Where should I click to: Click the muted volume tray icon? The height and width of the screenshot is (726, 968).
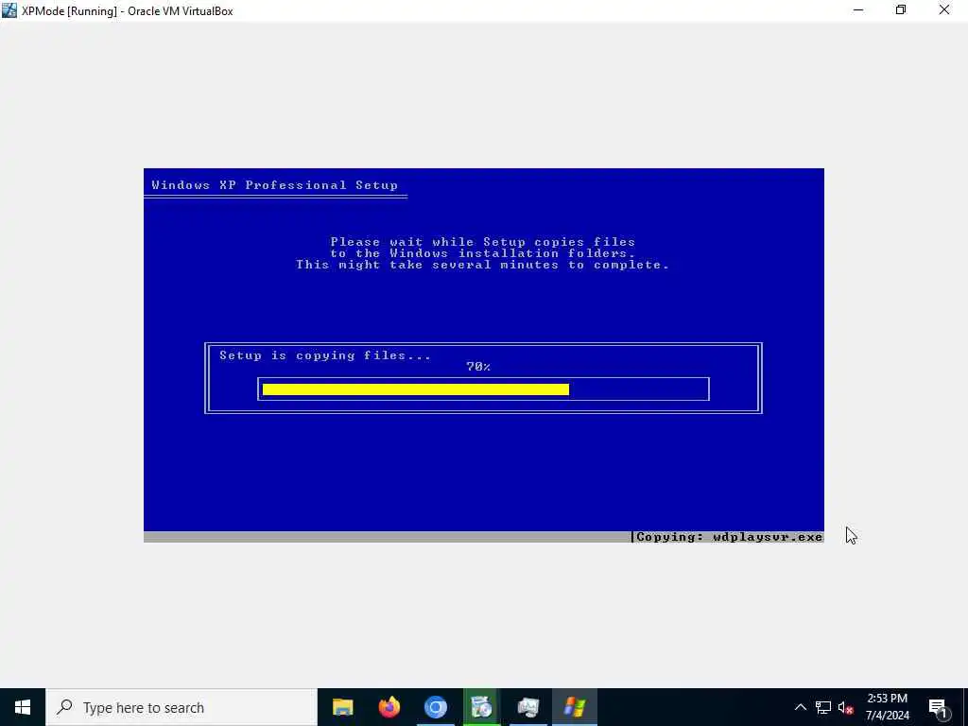[846, 707]
